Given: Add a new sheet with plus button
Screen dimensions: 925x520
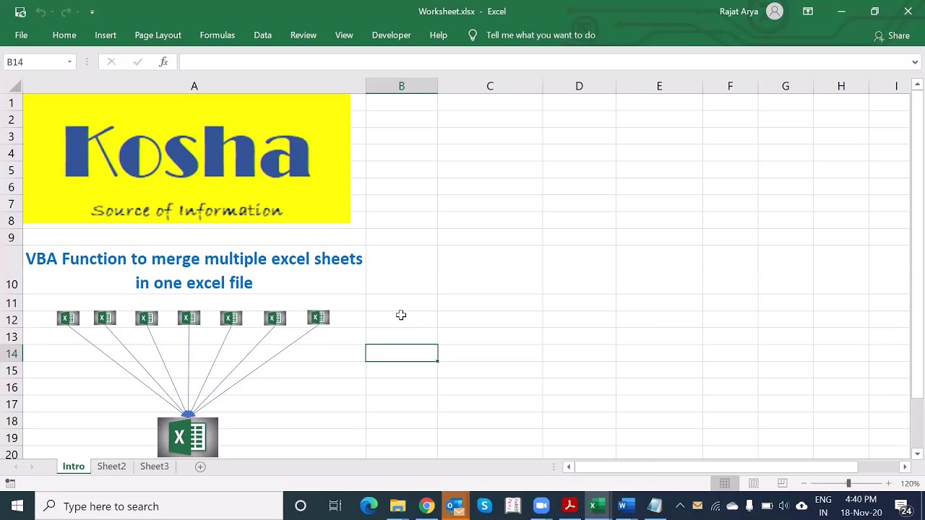Looking at the screenshot, I should [x=200, y=467].
